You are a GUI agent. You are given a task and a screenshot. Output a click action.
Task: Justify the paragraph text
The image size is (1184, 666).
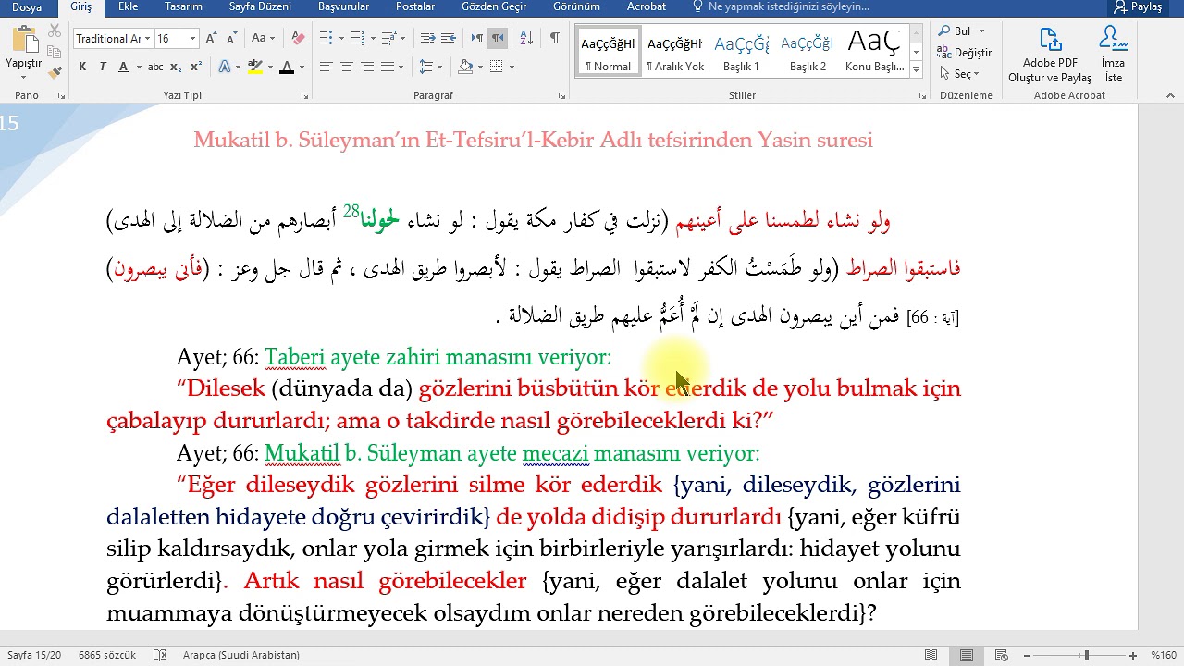pyautogui.click(x=388, y=67)
